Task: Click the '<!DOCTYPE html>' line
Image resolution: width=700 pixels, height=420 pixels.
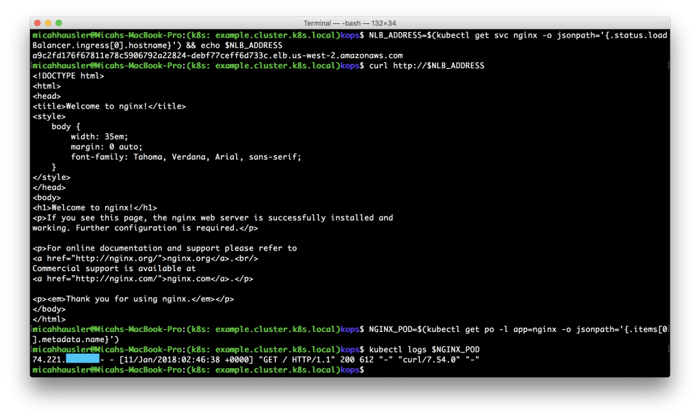Action: tap(68, 76)
